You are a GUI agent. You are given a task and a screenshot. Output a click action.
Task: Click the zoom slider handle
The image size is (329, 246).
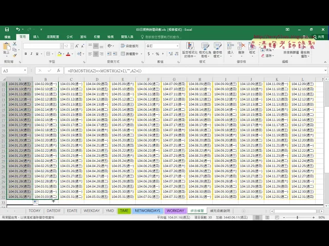tap(297, 217)
